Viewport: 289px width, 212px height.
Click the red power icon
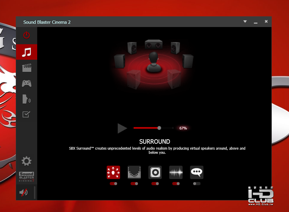click(x=26, y=35)
